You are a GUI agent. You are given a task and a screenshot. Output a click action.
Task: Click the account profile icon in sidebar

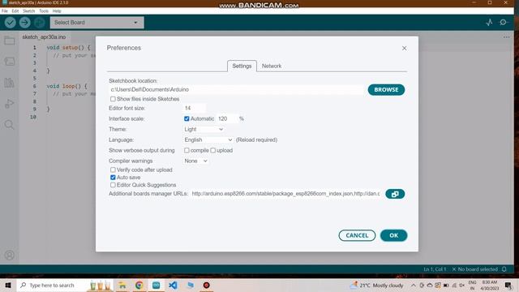coord(9,255)
